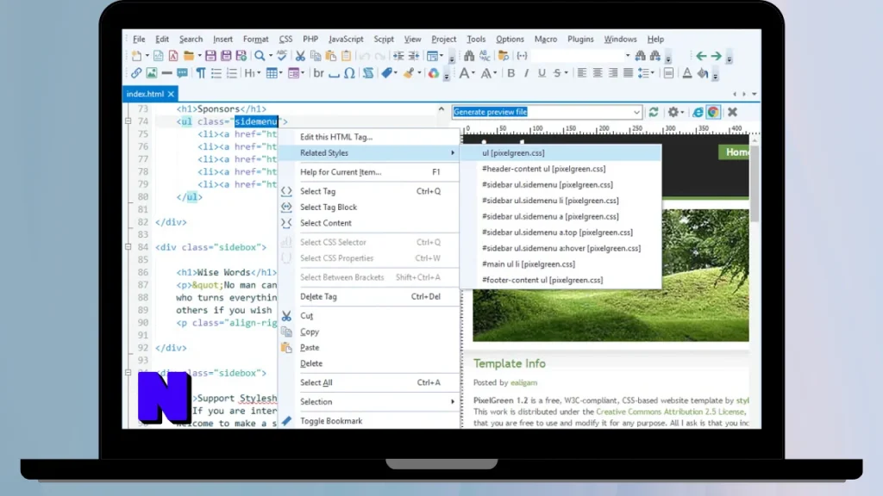The height and width of the screenshot is (496, 883).
Task: Insert an HTML comment using the speech bubble icon
Action: [x=182, y=73]
